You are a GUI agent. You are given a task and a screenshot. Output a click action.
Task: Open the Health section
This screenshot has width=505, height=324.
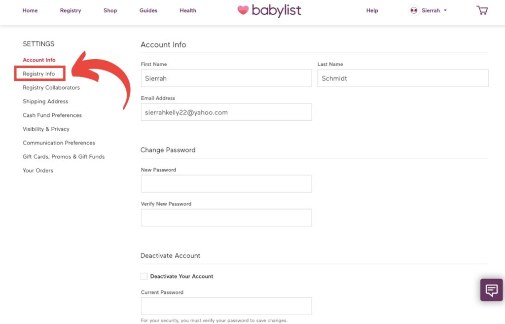[187, 10]
